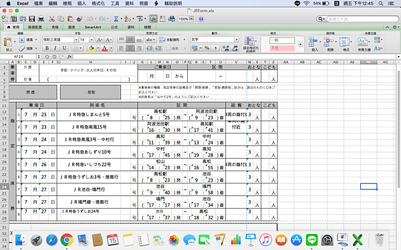Apply percent style button
The image size is (401, 250).
(207, 48)
